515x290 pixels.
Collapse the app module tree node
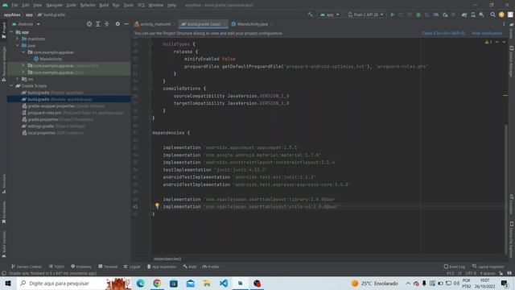click(11, 32)
